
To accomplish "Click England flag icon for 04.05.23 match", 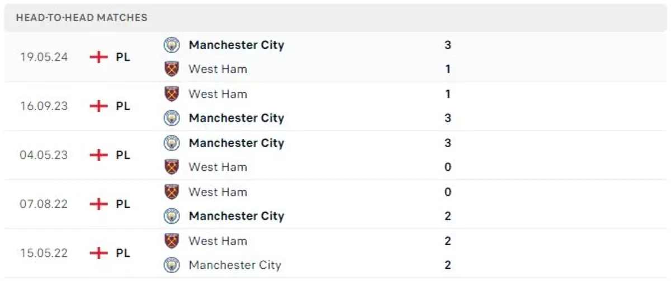I will point(98,155).
